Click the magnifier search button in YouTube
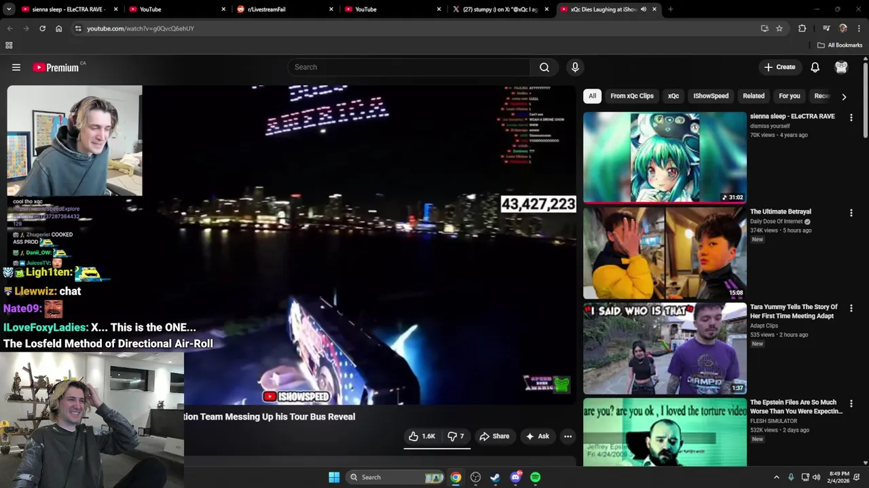The width and height of the screenshot is (869, 488). tap(544, 67)
